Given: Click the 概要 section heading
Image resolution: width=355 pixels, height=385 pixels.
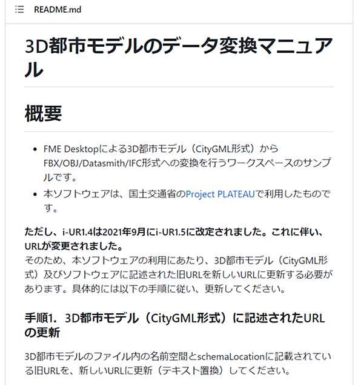Looking at the screenshot, I should point(44,114).
